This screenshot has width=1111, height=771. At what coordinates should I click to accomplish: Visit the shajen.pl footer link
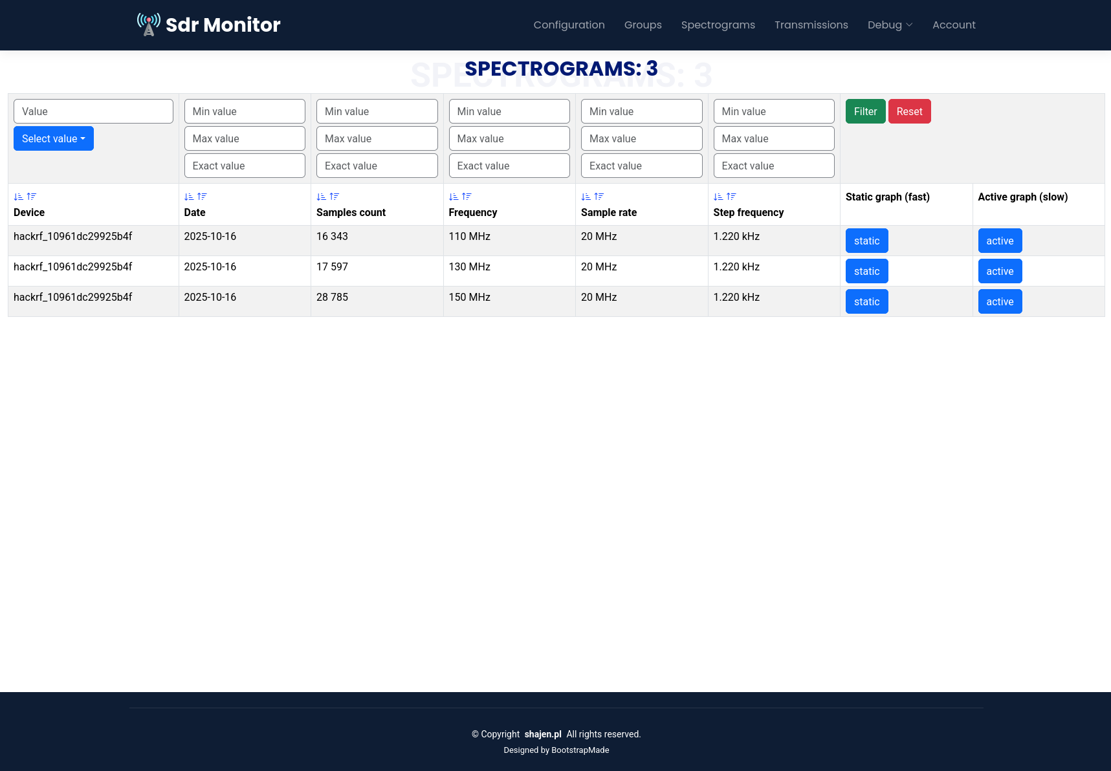pos(543,734)
